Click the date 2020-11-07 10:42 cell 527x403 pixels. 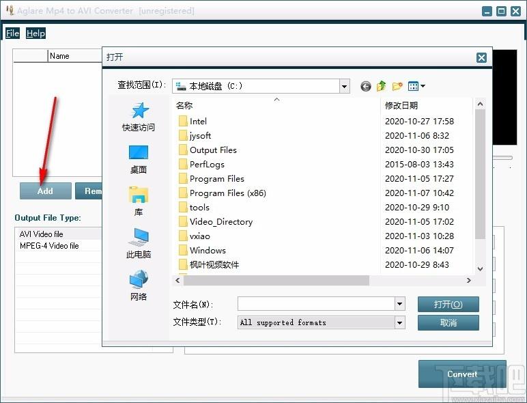click(419, 193)
